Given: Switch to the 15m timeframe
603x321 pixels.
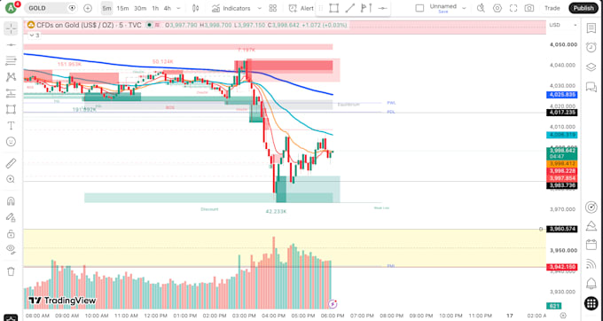Looking at the screenshot, I should (x=122, y=8).
